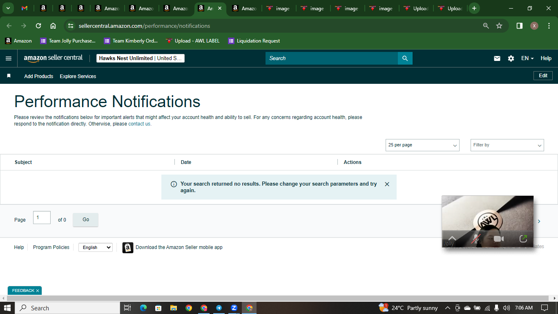The height and width of the screenshot is (314, 558).
Task: Open the Upload - AWL LABEL bookmark
Action: pos(193,41)
